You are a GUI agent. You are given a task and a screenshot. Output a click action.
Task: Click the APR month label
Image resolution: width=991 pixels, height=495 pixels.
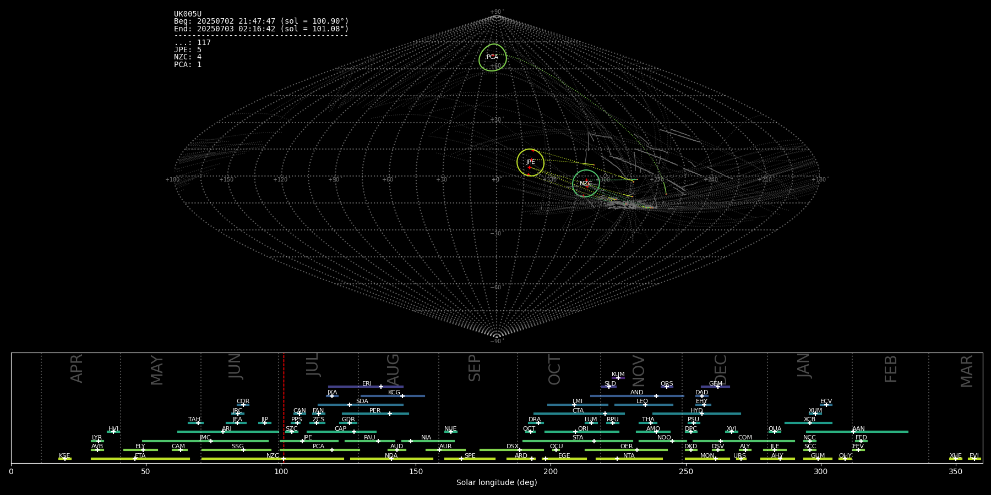(x=77, y=369)
